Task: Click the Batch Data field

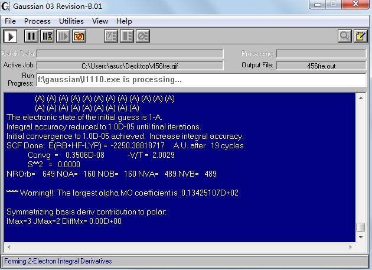Action: tap(130, 54)
